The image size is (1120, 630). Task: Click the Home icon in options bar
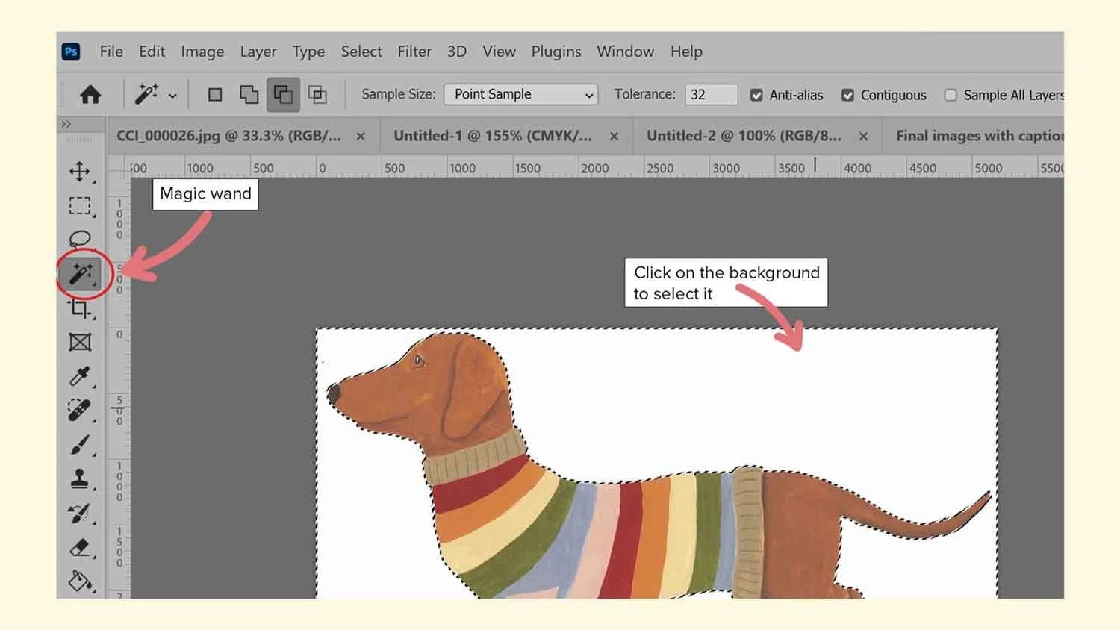point(90,95)
